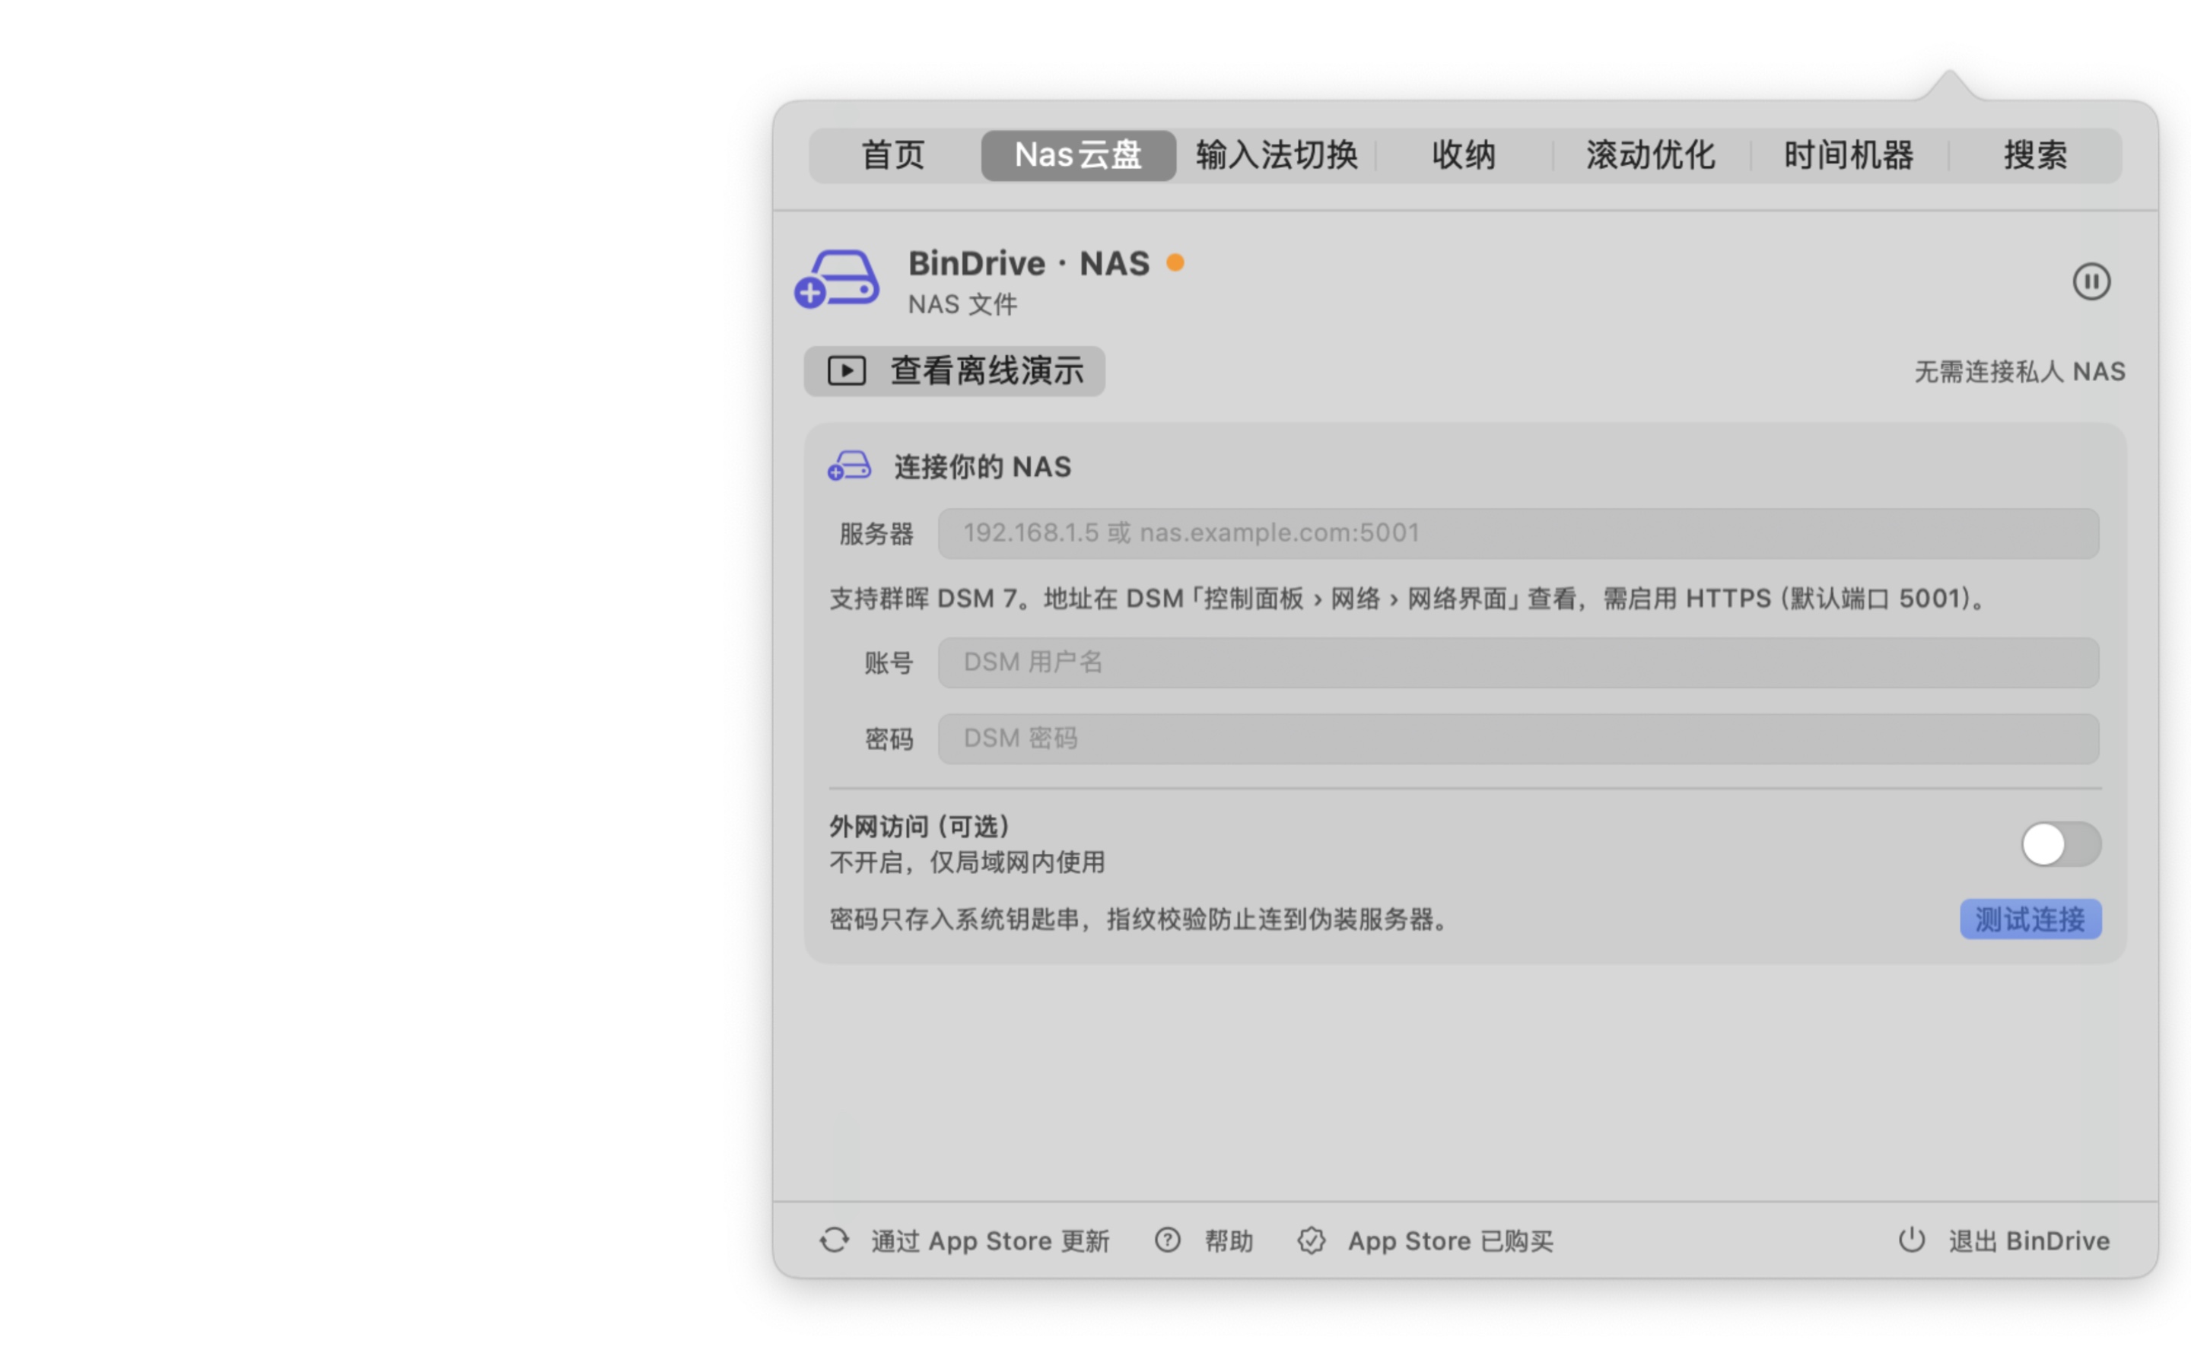This screenshot has height=1369, width=2191.
Task: Click the 支持群晖 DSM 7 hint text
Action: tap(1409, 599)
